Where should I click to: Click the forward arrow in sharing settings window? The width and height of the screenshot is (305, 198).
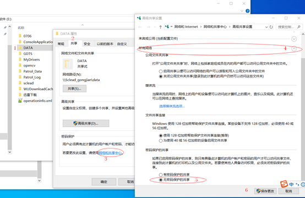pos(148,27)
